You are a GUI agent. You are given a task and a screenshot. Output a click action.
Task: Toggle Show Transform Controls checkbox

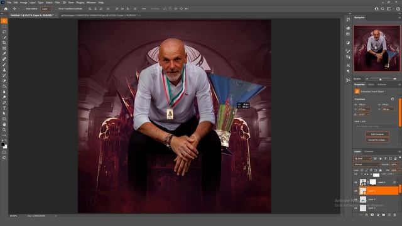[x=57, y=9]
